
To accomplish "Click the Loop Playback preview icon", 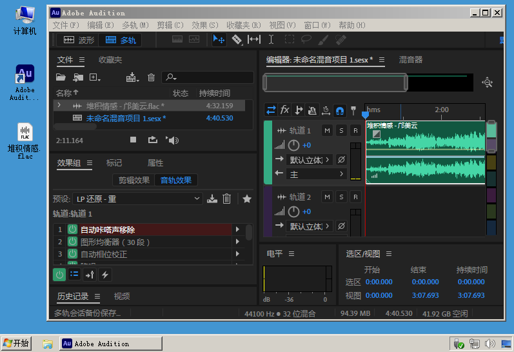I will point(153,140).
